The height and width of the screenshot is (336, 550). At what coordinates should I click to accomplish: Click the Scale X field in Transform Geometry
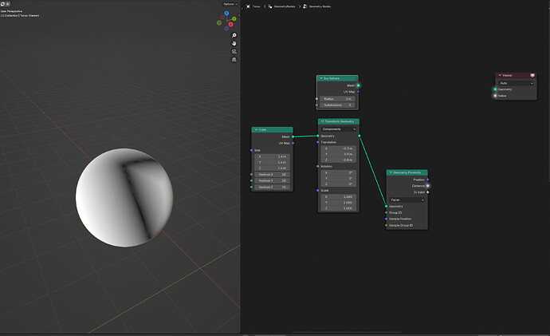[x=339, y=196]
